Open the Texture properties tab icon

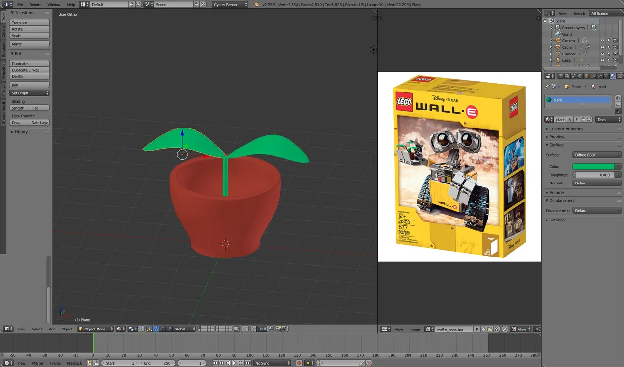[x=619, y=76]
